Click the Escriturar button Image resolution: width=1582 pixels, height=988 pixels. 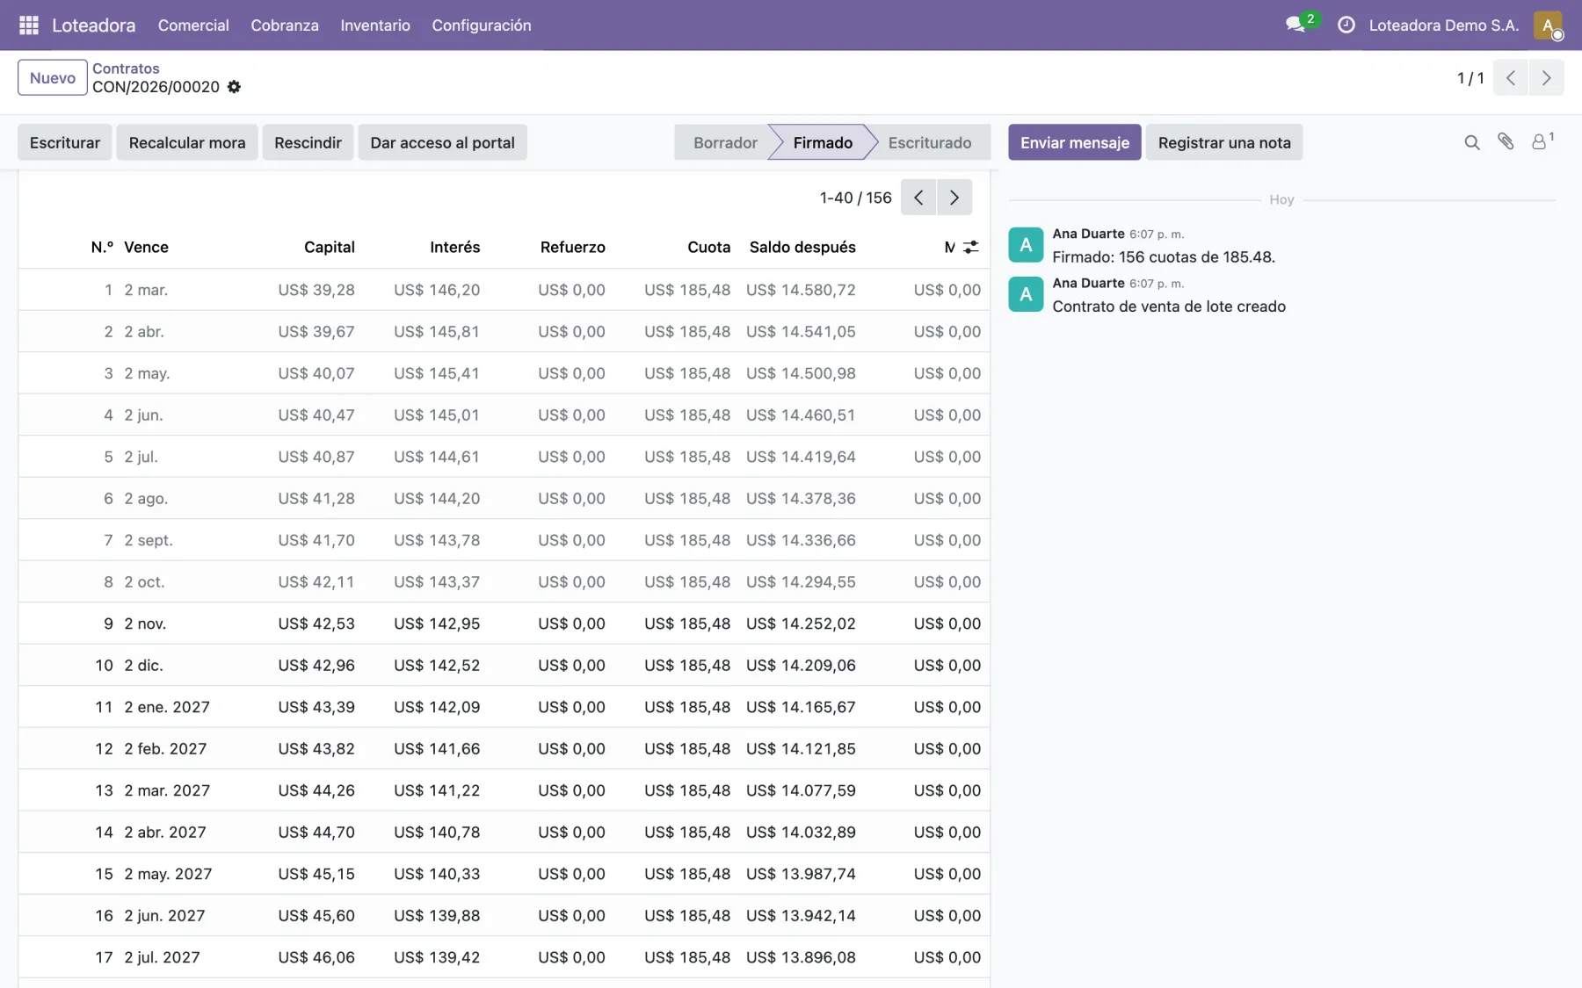[65, 142]
